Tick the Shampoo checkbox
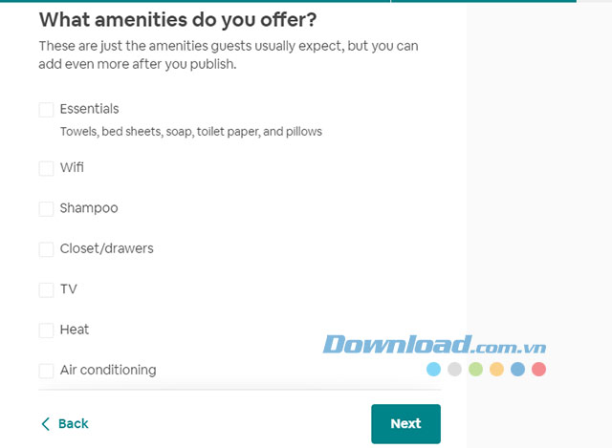This screenshot has height=448, width=612. tap(46, 208)
